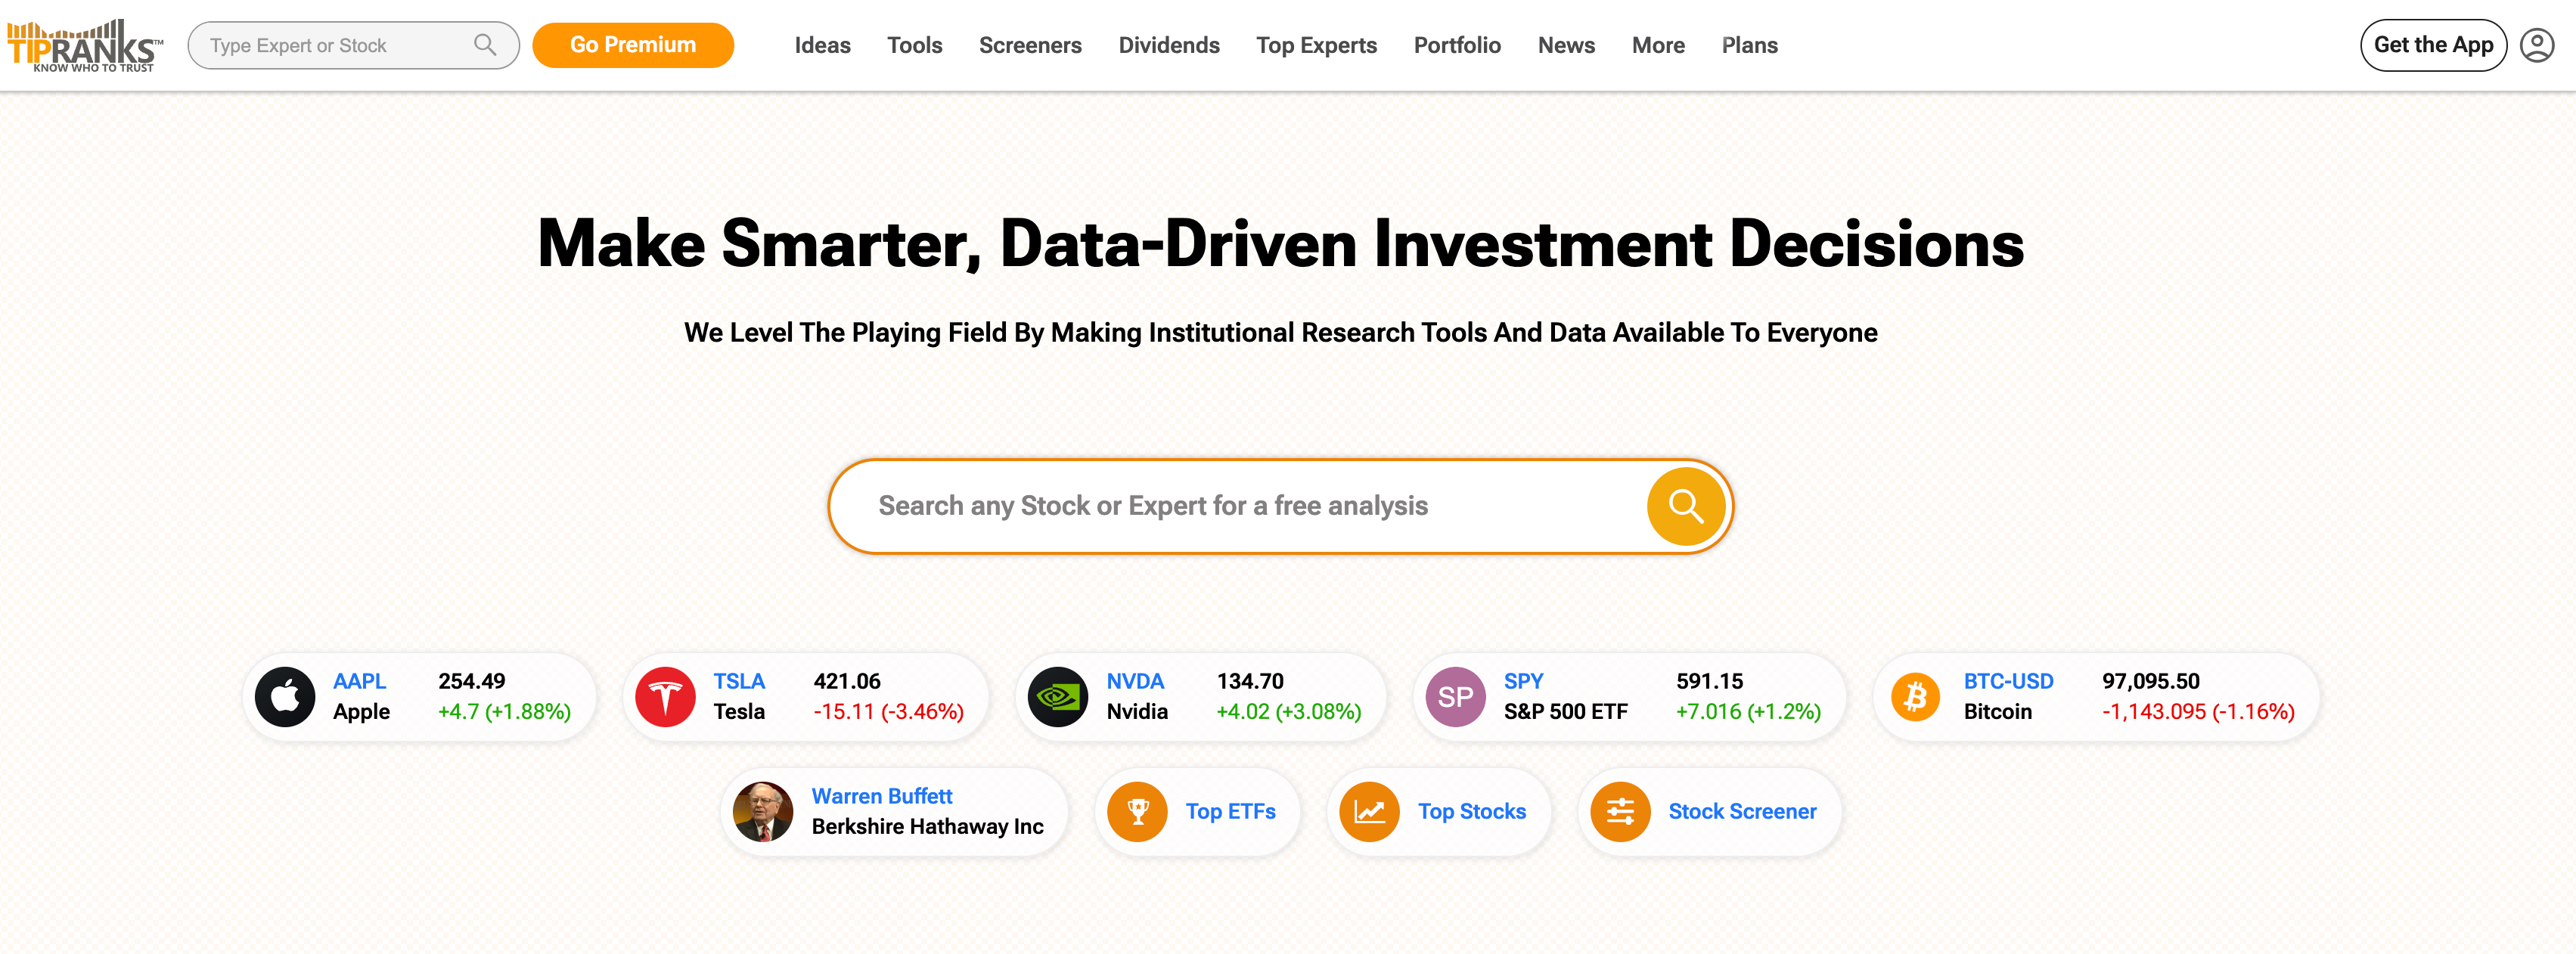Click Tesla change -15.11 (-3.46%)
Screen dimensions: 2576x954
[x=888, y=712]
